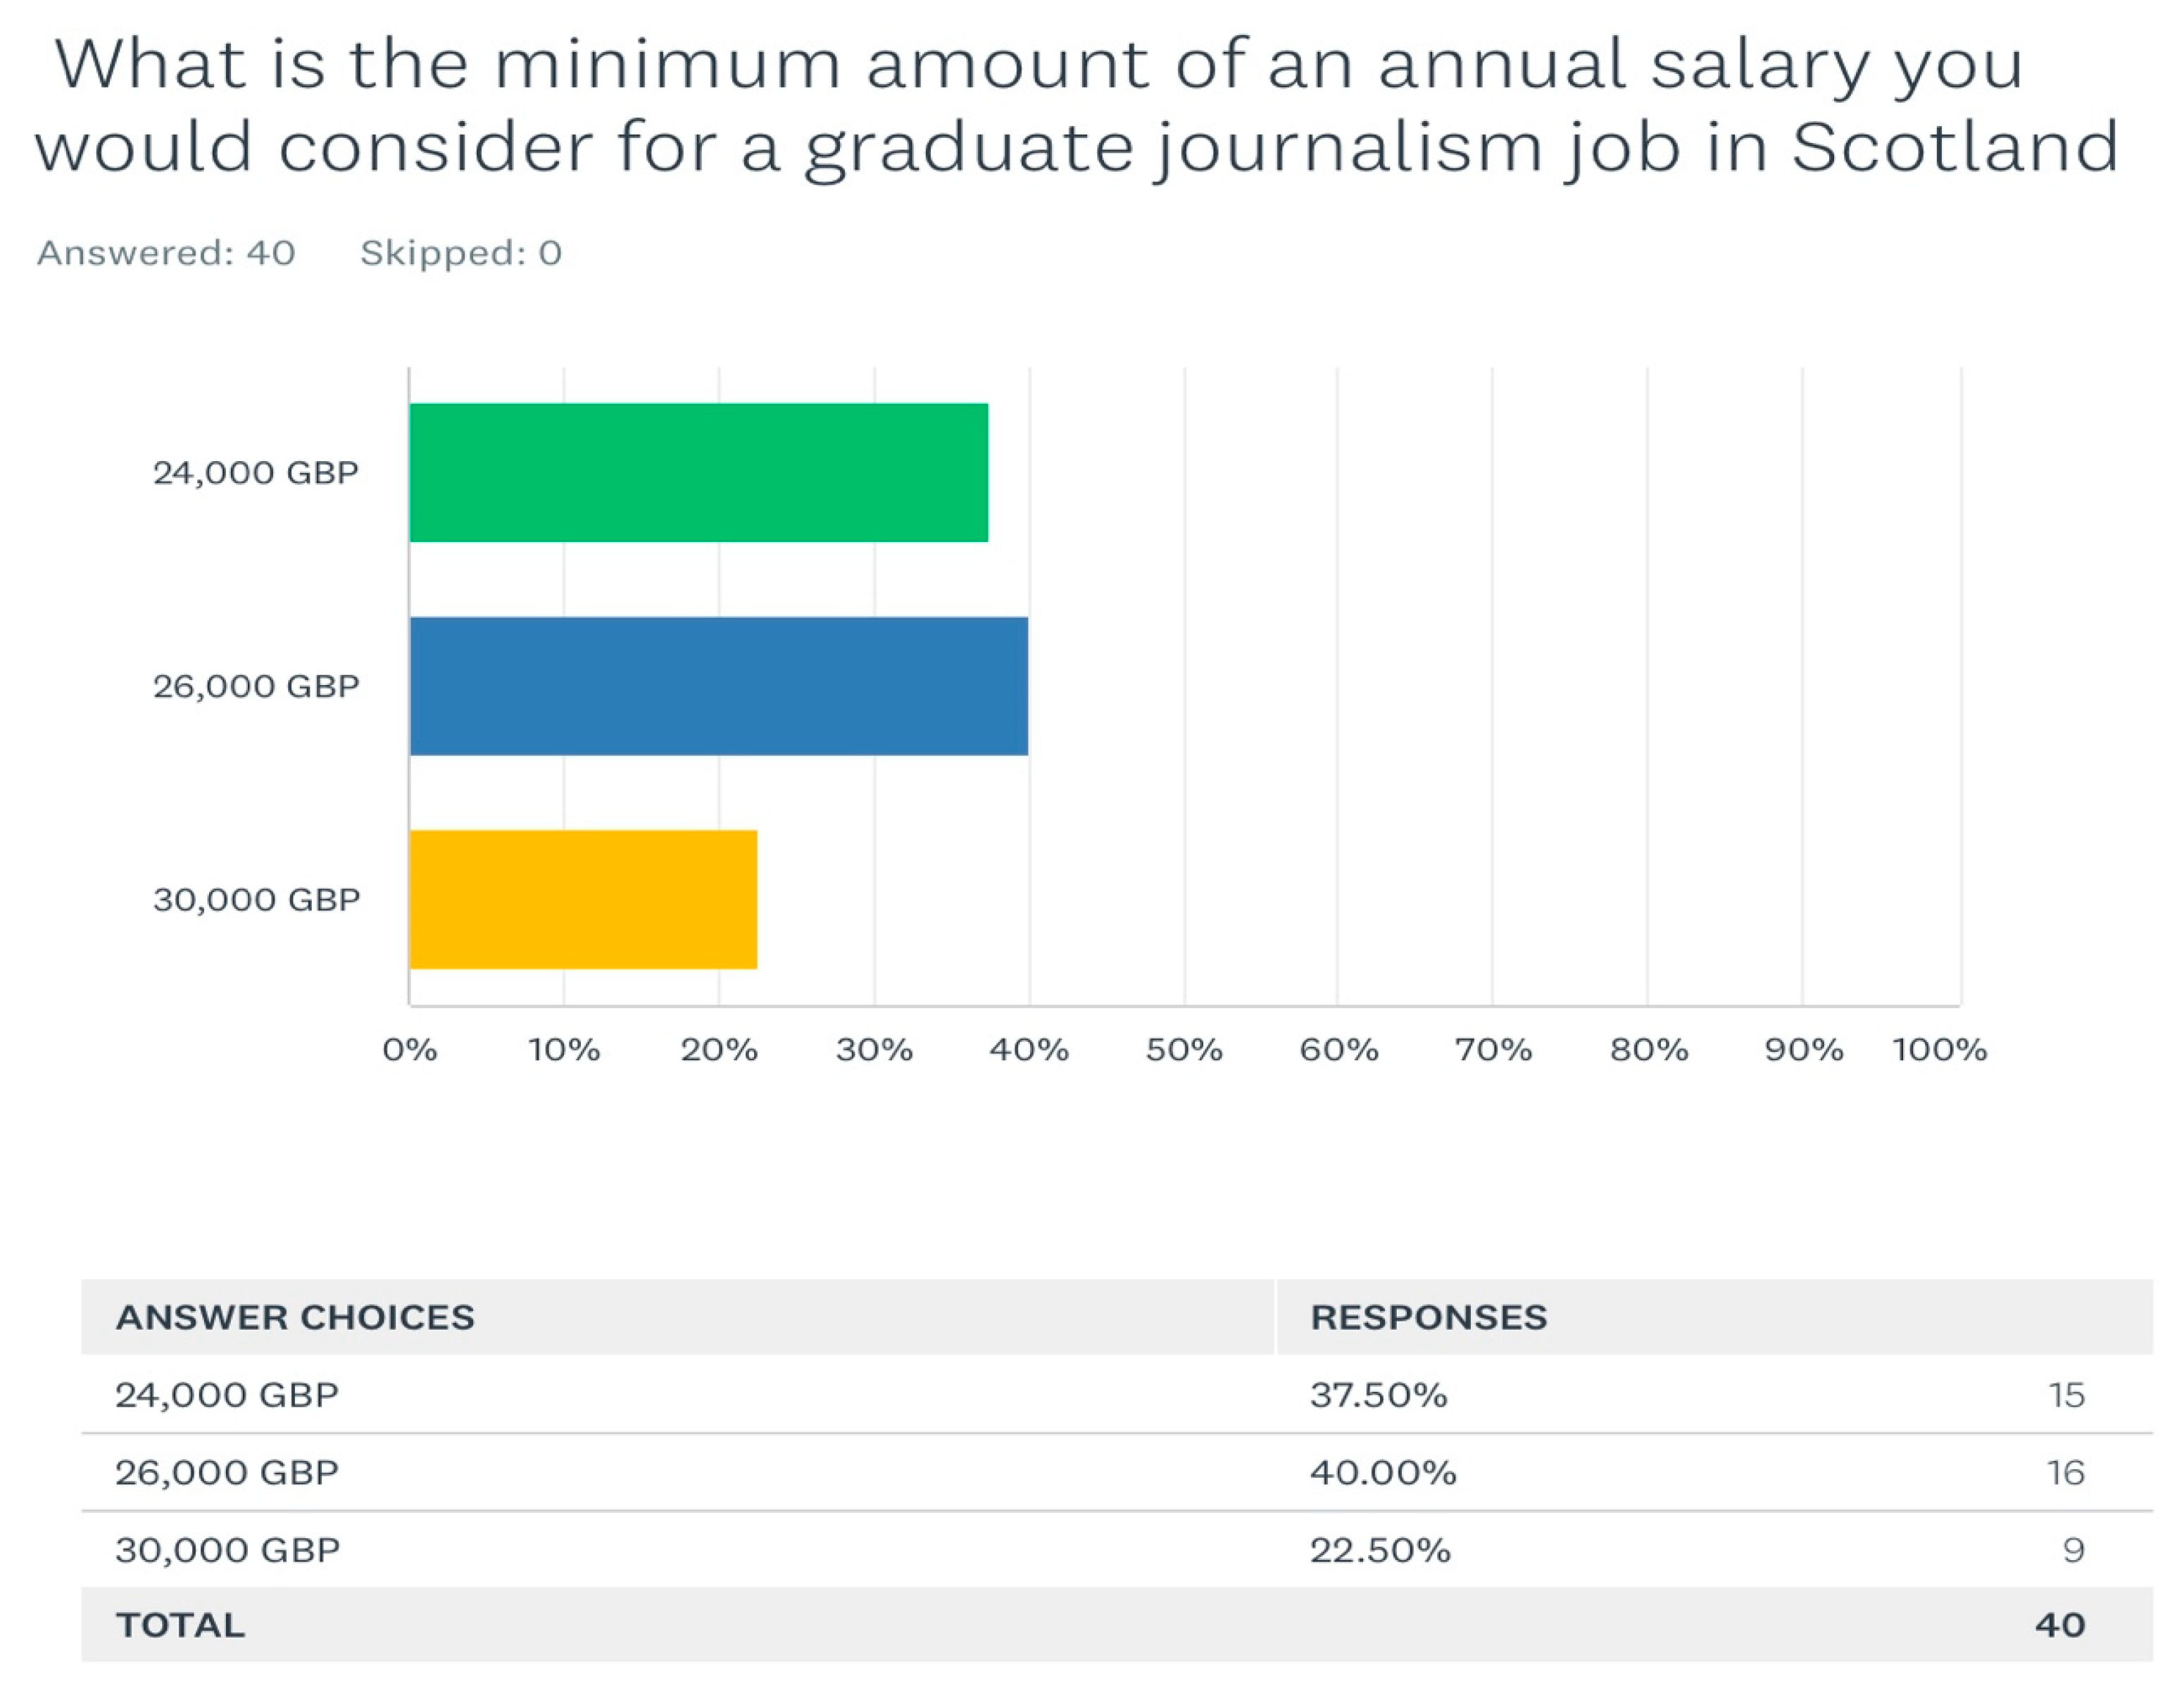Click the 22.50% response value
This screenshot has height=1691, width=2184.
click(x=1380, y=1549)
